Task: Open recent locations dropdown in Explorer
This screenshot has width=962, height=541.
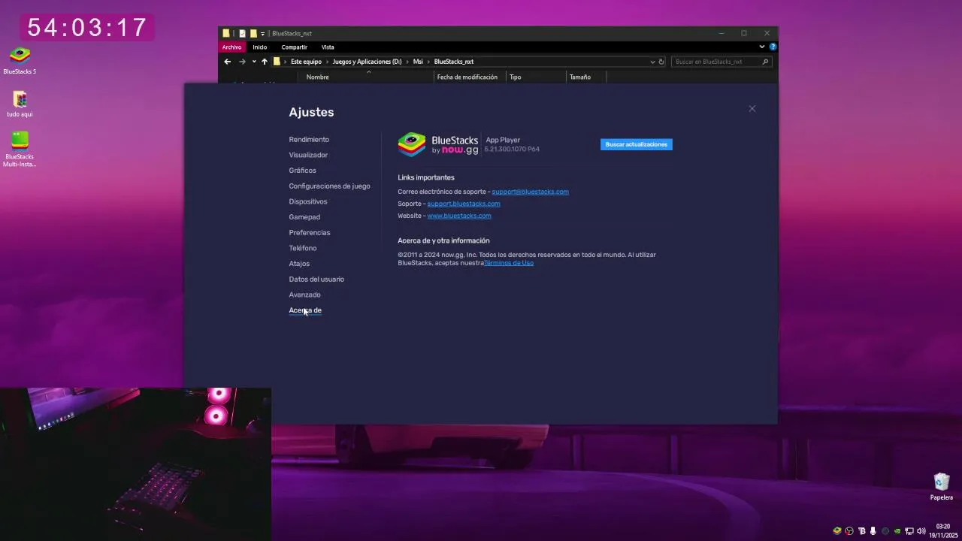Action: pos(254,62)
